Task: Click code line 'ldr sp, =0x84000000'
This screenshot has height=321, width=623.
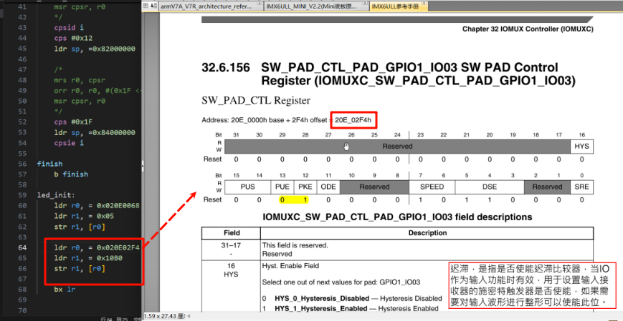Action: [x=95, y=132]
